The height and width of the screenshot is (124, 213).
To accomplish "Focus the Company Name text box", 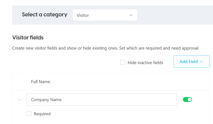I will (x=102, y=100).
